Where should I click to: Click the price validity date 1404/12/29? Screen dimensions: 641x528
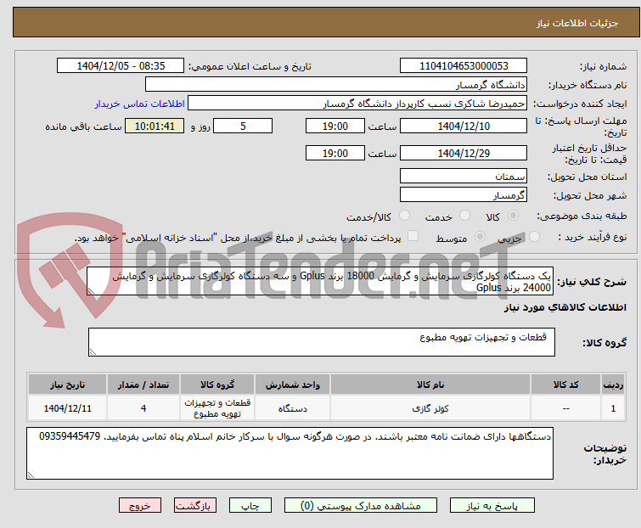tap(464, 154)
